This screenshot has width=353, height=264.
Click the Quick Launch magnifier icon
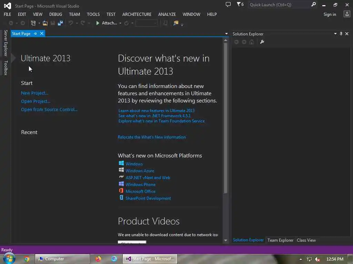(313, 4)
